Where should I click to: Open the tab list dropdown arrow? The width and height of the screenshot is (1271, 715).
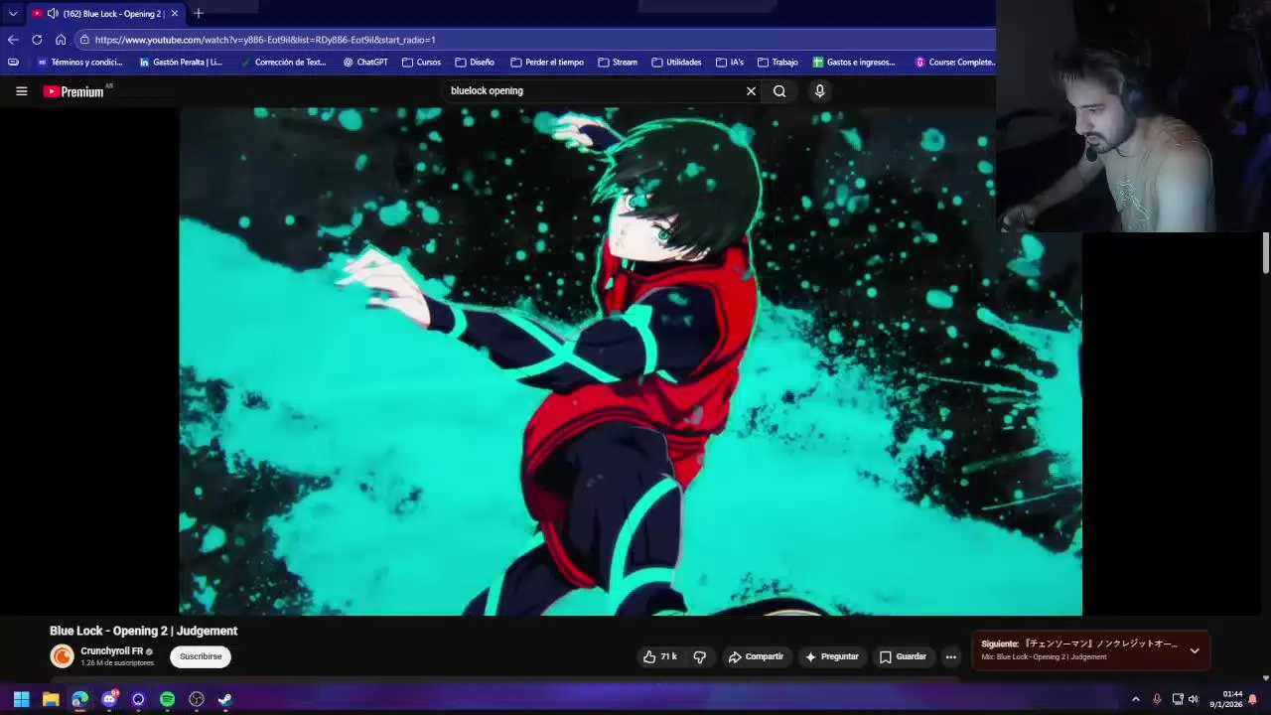(13, 14)
